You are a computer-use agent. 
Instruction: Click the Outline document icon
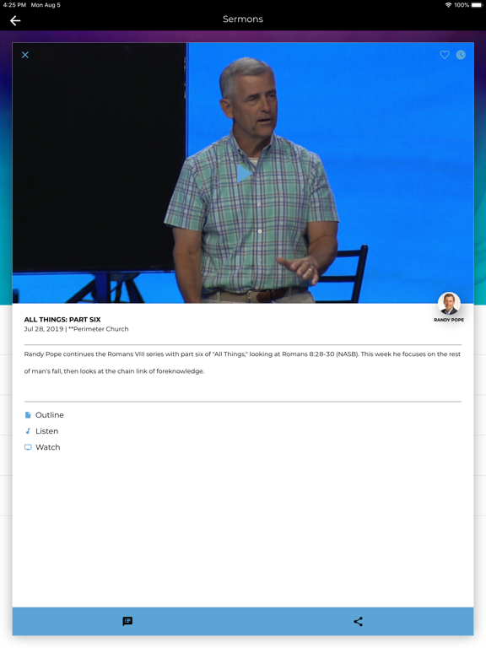(28, 415)
